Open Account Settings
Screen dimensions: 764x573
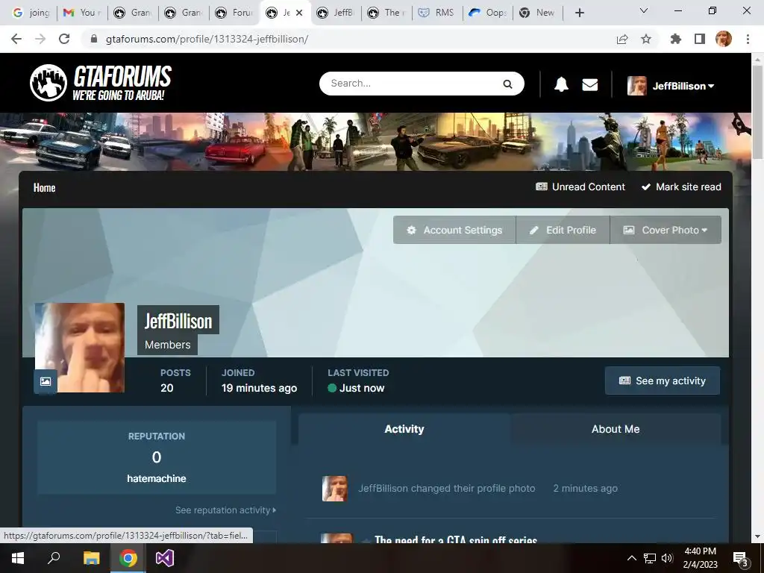(x=454, y=230)
